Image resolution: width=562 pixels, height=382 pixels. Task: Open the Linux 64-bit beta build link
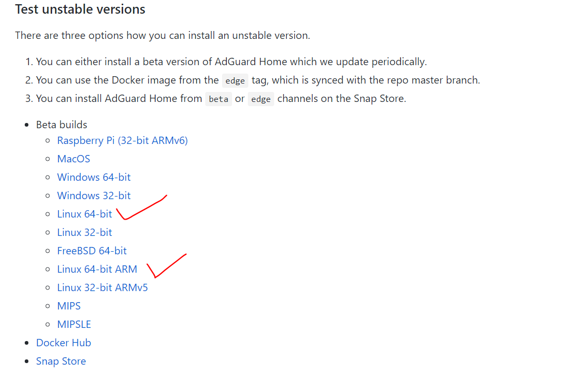85,214
